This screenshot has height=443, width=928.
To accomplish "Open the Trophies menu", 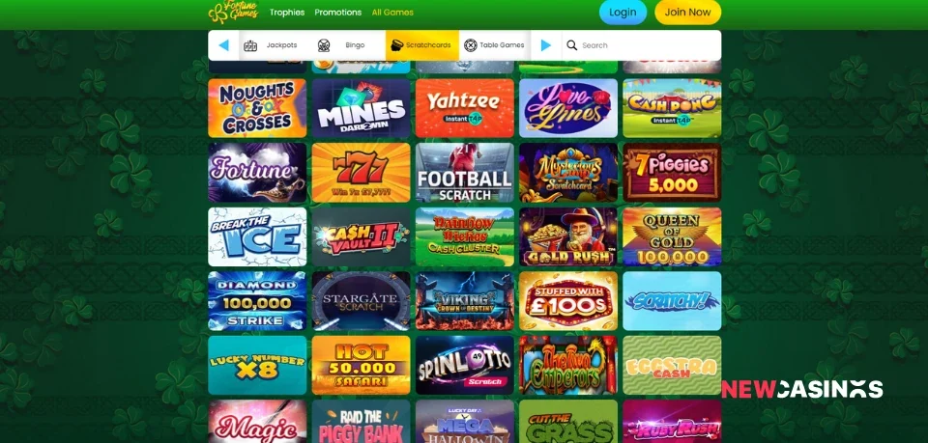I will 287,13.
